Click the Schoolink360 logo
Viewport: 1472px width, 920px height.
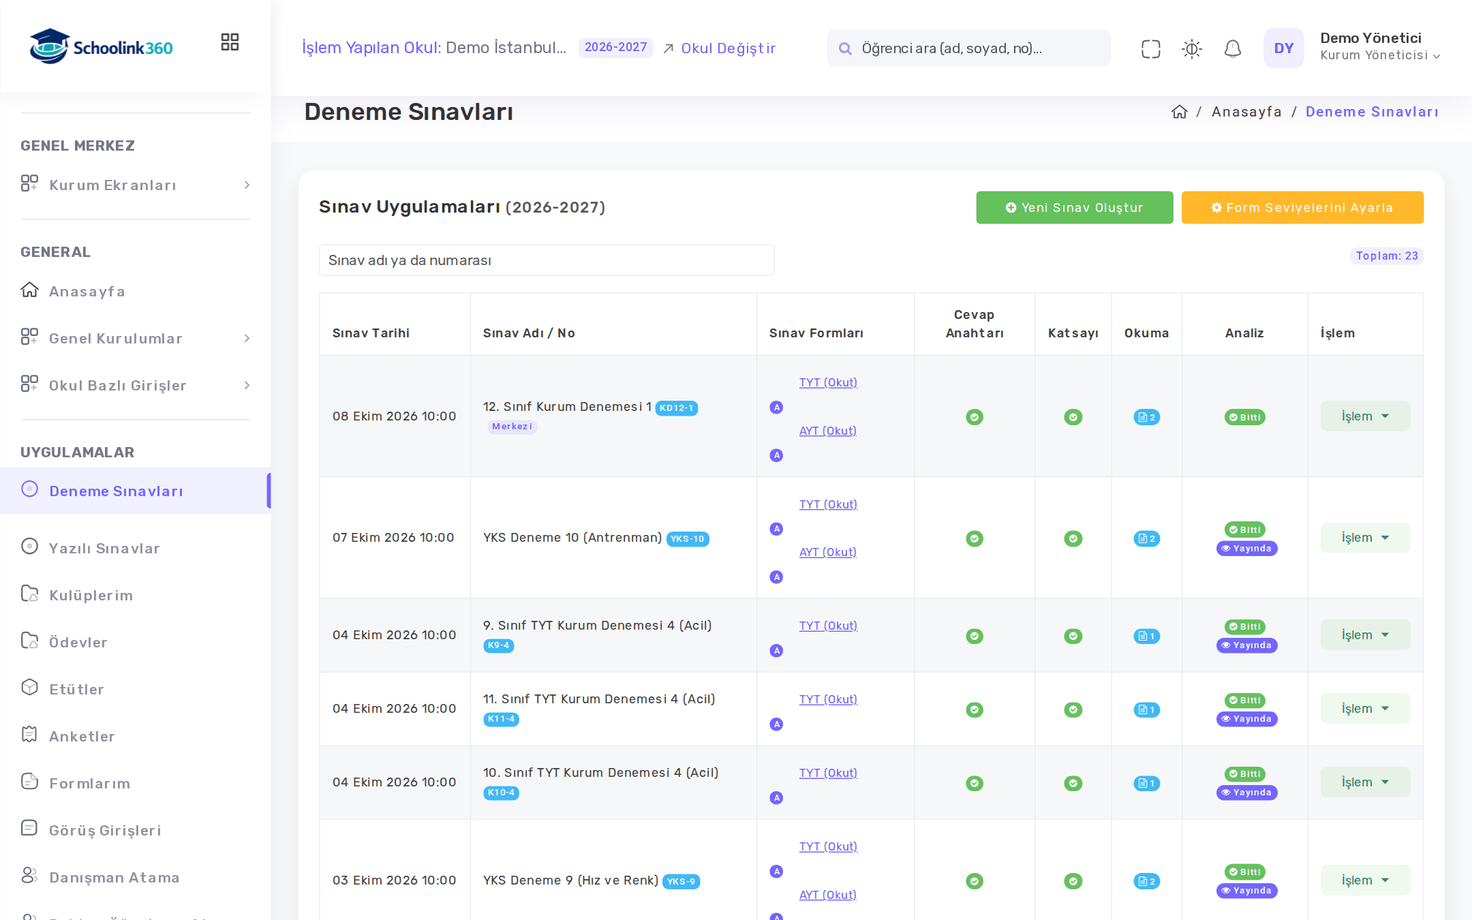pos(101,46)
